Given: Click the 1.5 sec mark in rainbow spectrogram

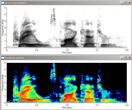Looking at the screenshot, I should pos(97,105).
